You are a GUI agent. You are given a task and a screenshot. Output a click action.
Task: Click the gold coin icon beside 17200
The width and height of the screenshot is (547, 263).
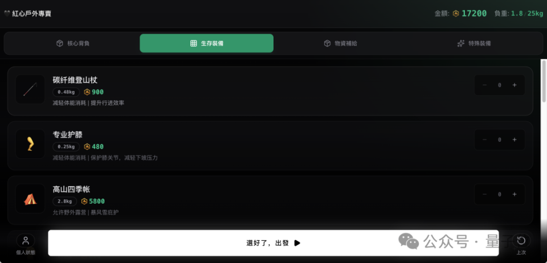(456, 14)
